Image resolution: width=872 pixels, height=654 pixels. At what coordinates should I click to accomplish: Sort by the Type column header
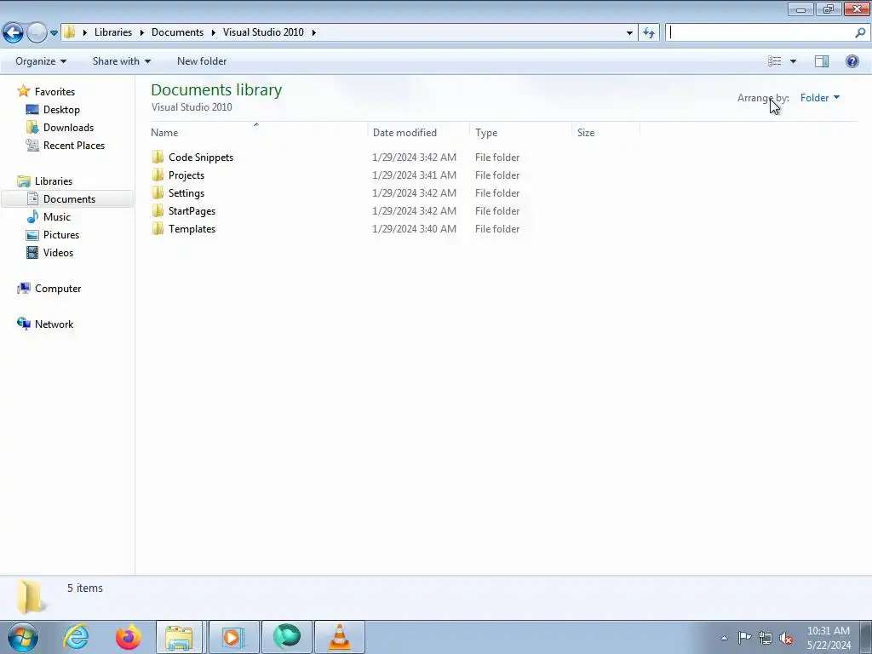pyautogui.click(x=520, y=132)
